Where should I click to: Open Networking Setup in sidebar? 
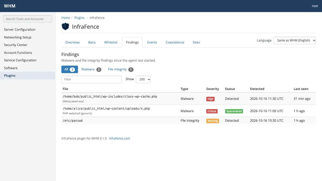[x=27, y=37]
